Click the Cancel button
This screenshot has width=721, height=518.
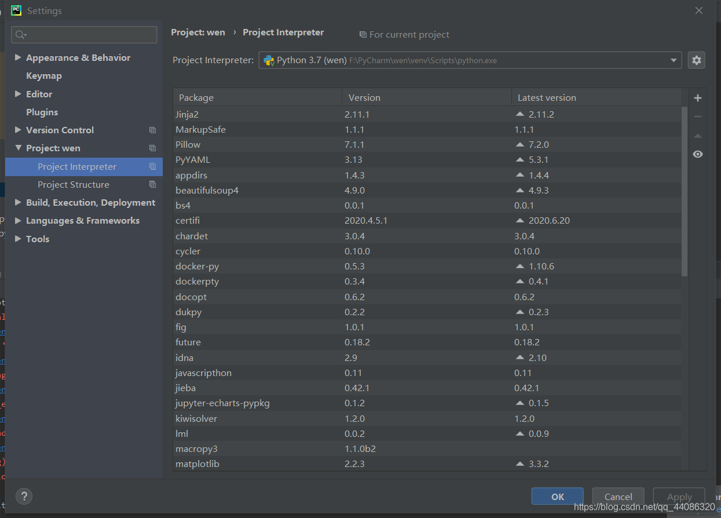(x=618, y=497)
